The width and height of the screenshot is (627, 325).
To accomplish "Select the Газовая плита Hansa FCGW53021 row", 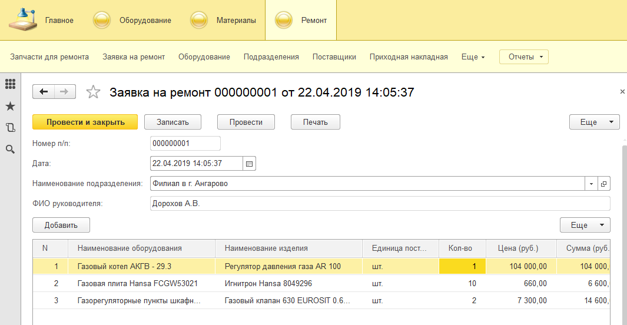I will tap(321, 283).
